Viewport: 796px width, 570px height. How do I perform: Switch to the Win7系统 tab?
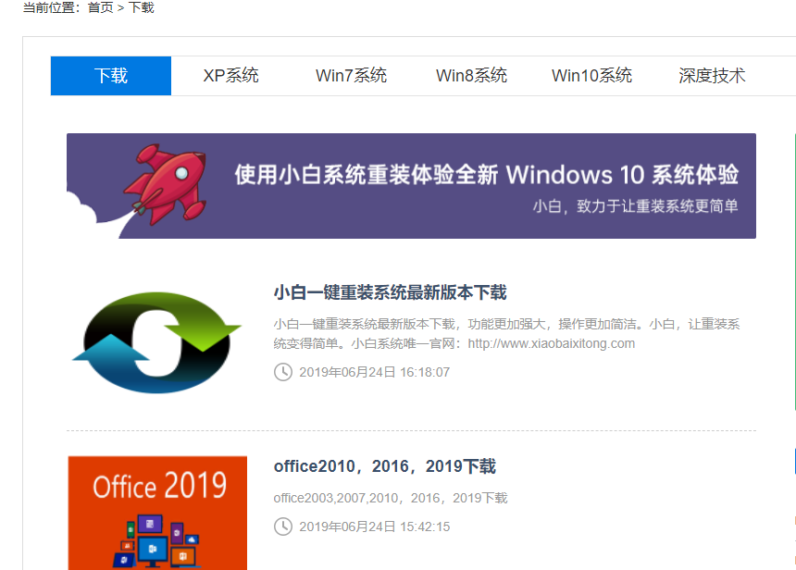352,76
